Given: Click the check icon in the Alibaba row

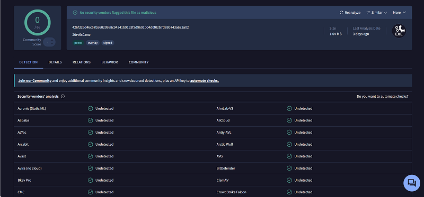Looking at the screenshot, I should 90,120.
